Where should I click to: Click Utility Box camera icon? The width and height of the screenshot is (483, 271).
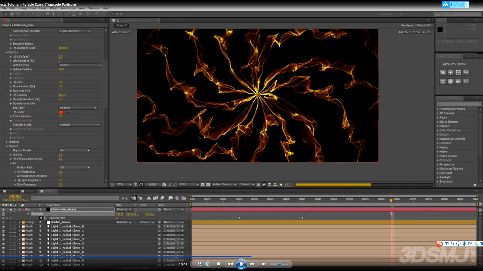click(458, 82)
